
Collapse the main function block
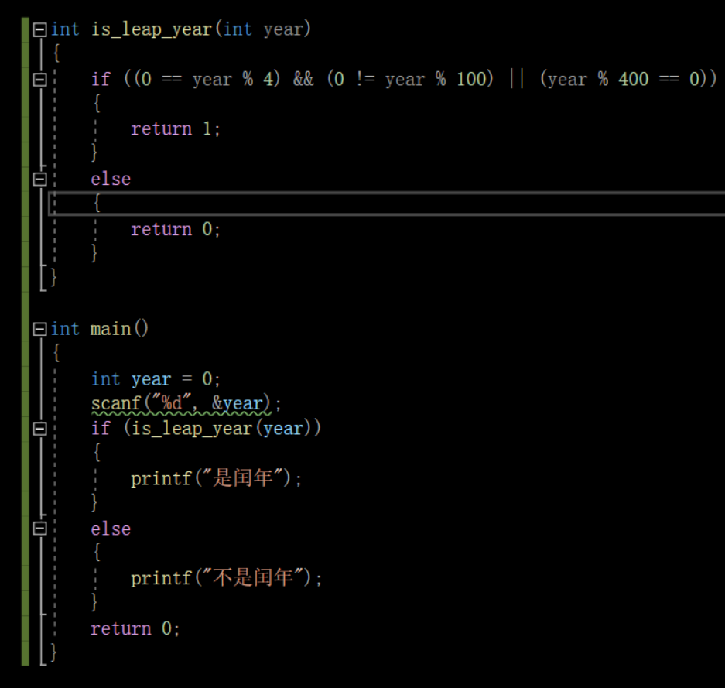(40, 329)
